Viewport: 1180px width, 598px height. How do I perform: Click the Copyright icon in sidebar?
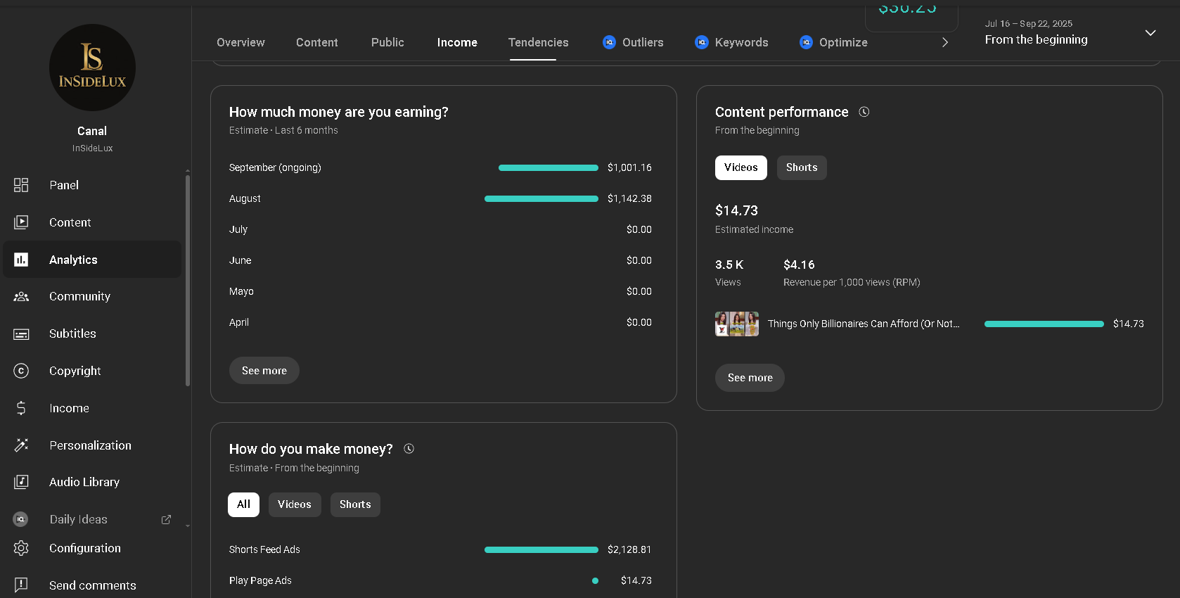point(21,371)
